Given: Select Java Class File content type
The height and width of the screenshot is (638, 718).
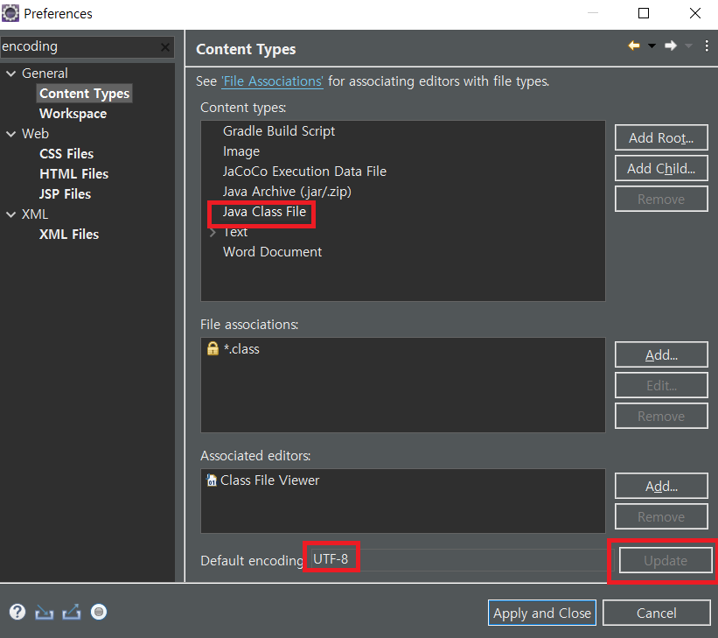Looking at the screenshot, I should coord(264,212).
